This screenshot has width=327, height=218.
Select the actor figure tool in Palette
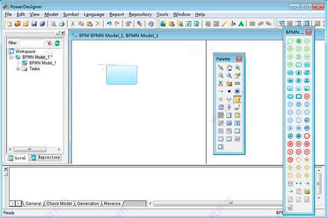[x=229, y=107]
